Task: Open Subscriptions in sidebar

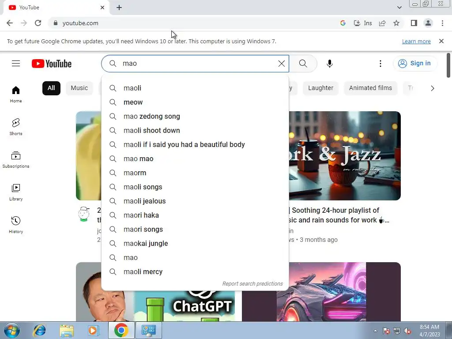Action: (16, 159)
